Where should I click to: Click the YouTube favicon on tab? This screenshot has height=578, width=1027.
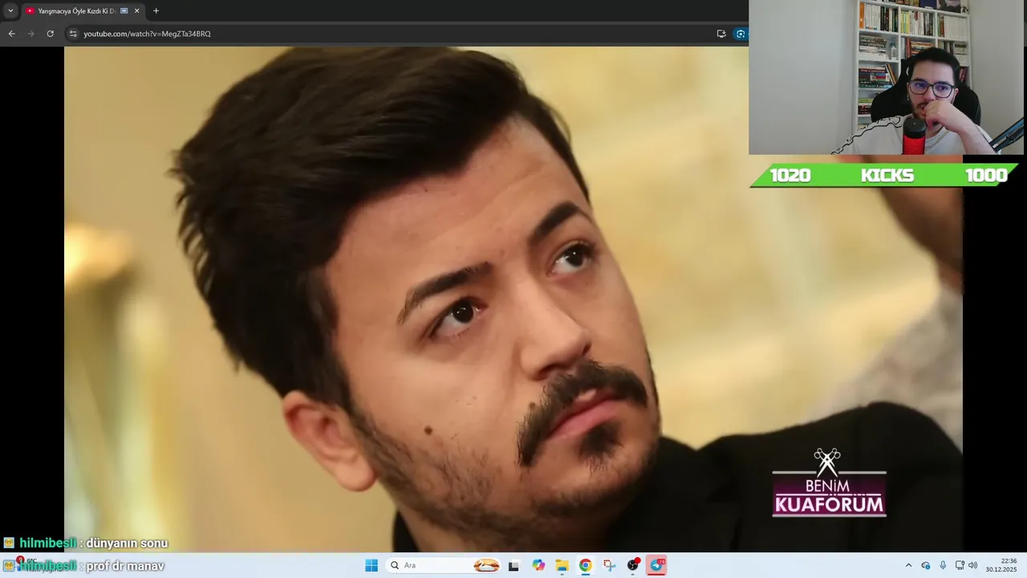[x=30, y=11]
